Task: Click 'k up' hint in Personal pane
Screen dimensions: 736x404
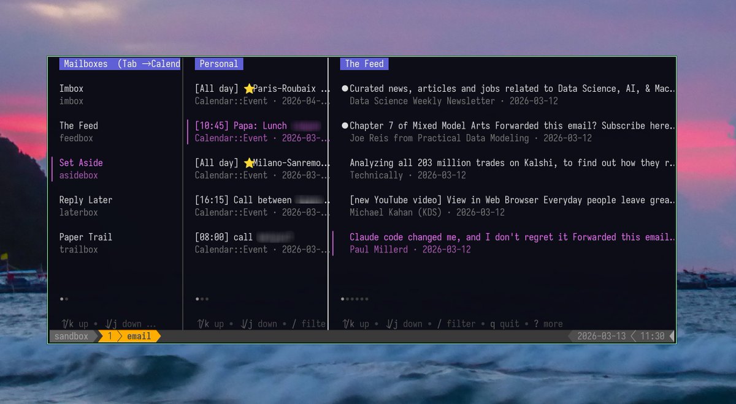Action: click(212, 324)
